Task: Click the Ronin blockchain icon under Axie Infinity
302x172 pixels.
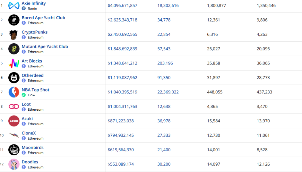Action: point(24,9)
